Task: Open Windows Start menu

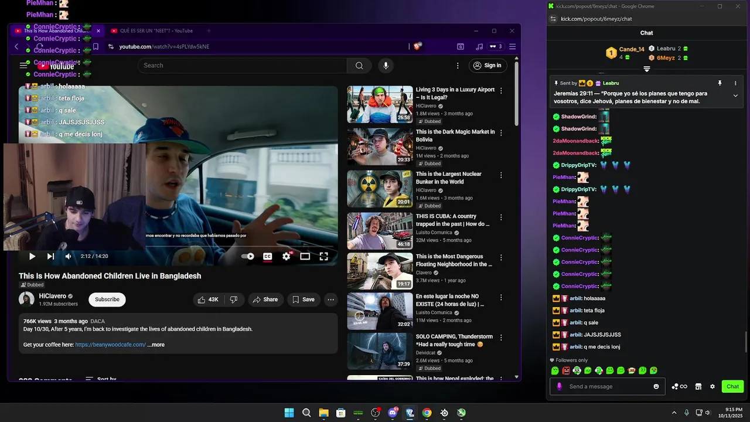Action: 289,413
